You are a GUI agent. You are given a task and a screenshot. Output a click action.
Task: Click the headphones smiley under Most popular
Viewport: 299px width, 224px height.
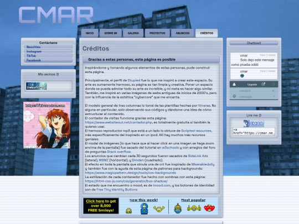pyautogui.click(x=178, y=208)
